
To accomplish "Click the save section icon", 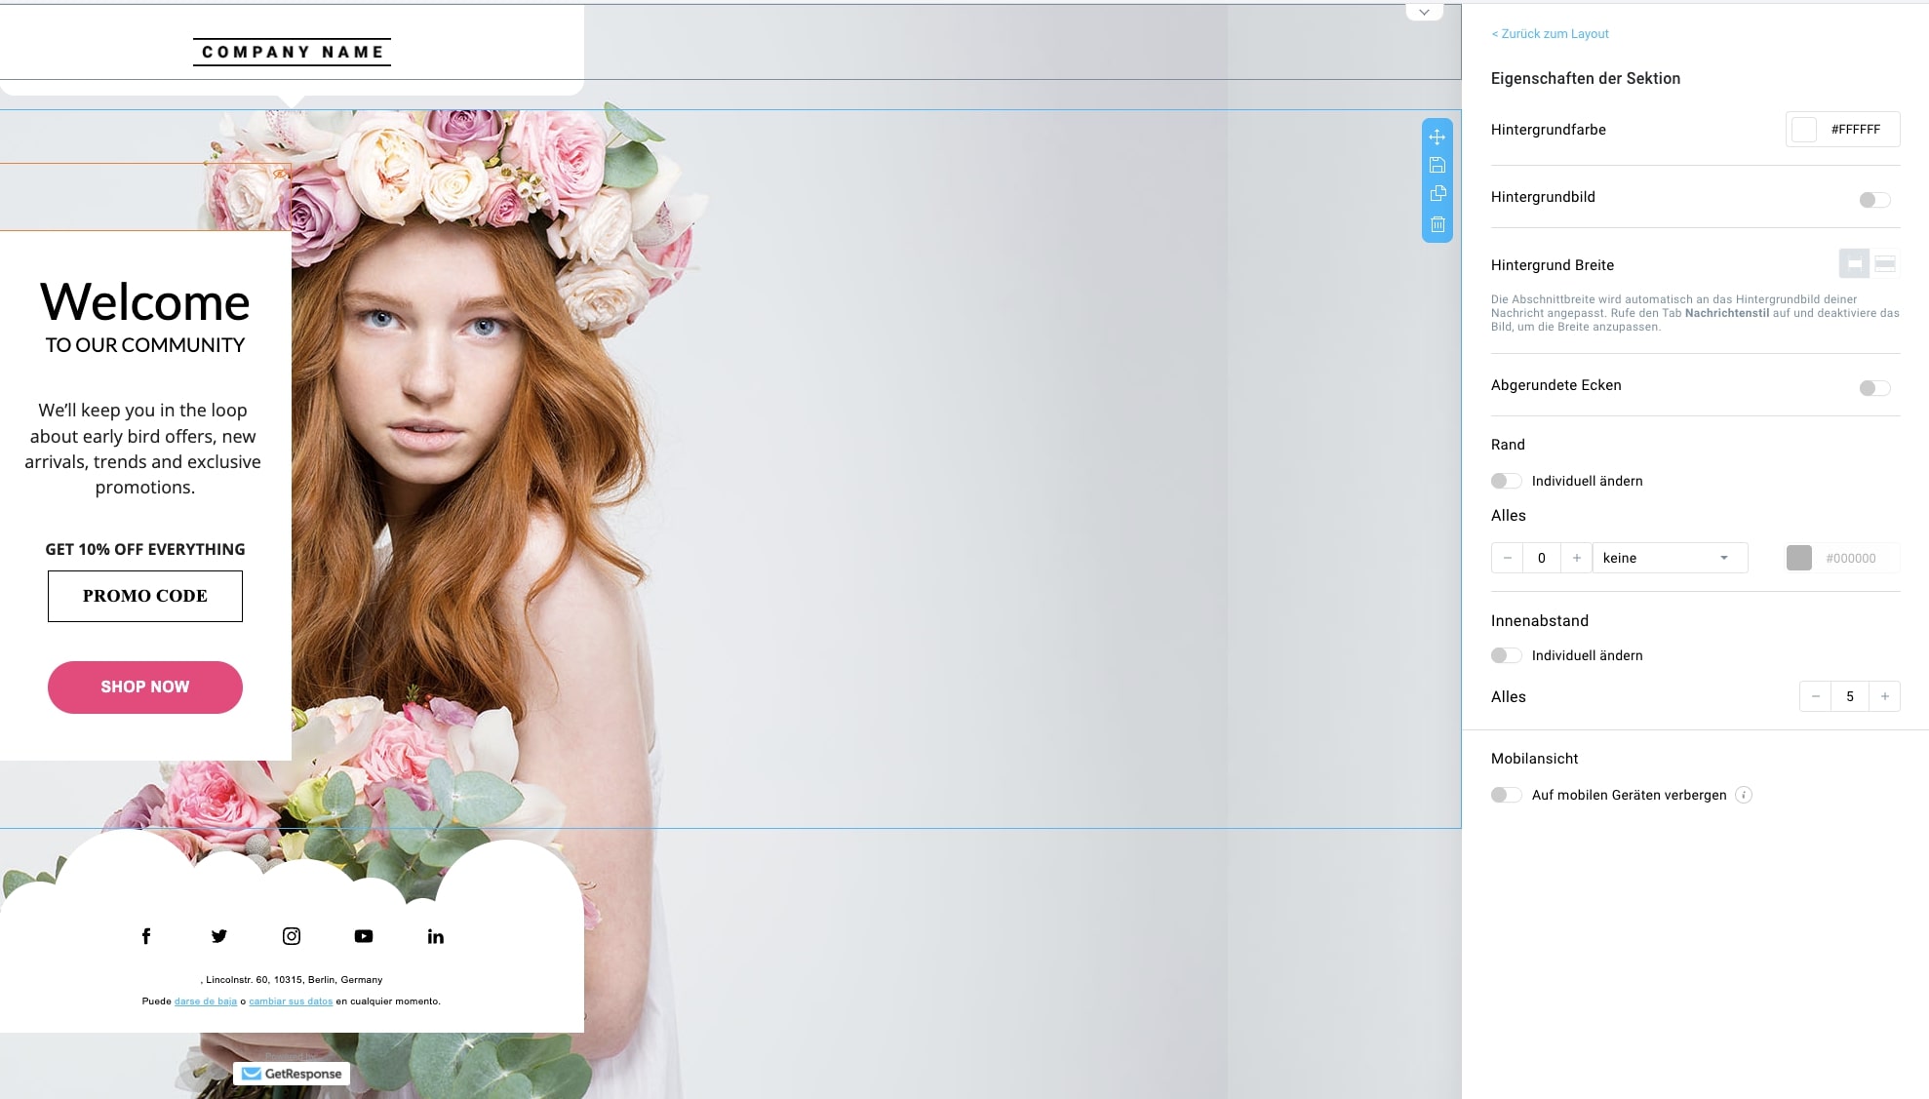I will tap(1437, 165).
